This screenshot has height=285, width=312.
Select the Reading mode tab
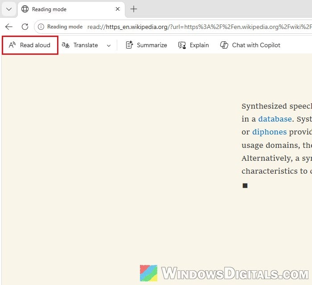tap(71, 9)
